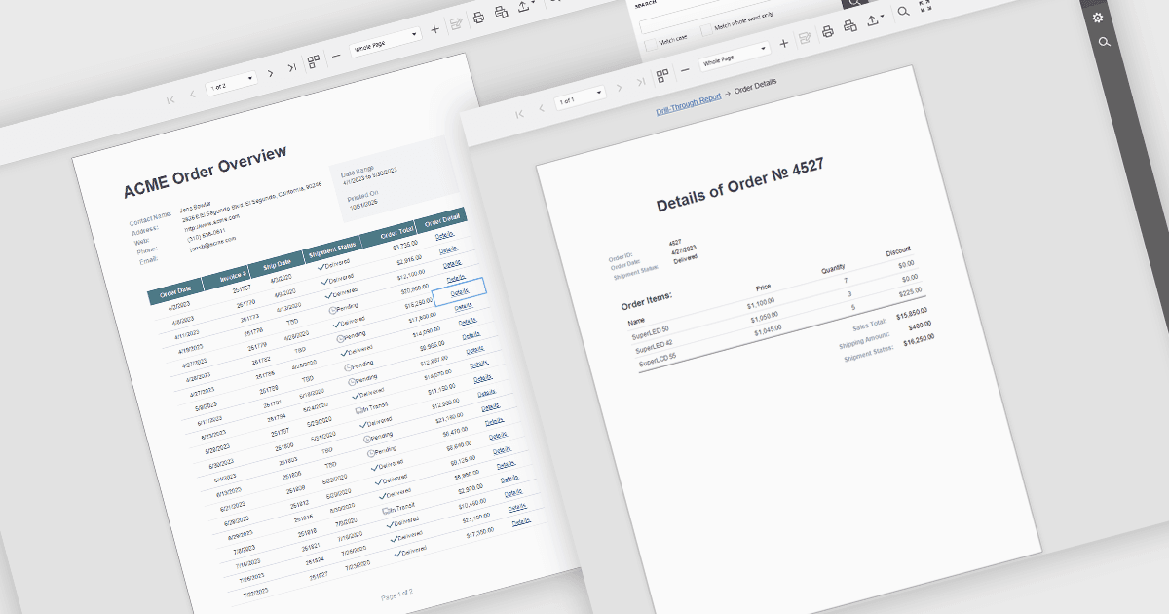The width and height of the screenshot is (1169, 614).
Task: Click 'Details of Order № 4527' heading
Action: point(739,185)
